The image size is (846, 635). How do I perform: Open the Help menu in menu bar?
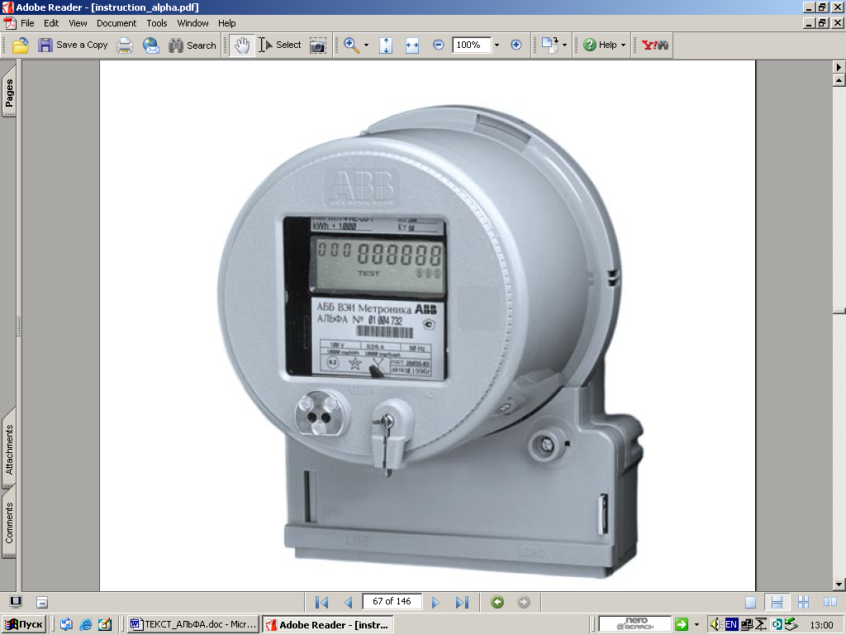tap(227, 23)
